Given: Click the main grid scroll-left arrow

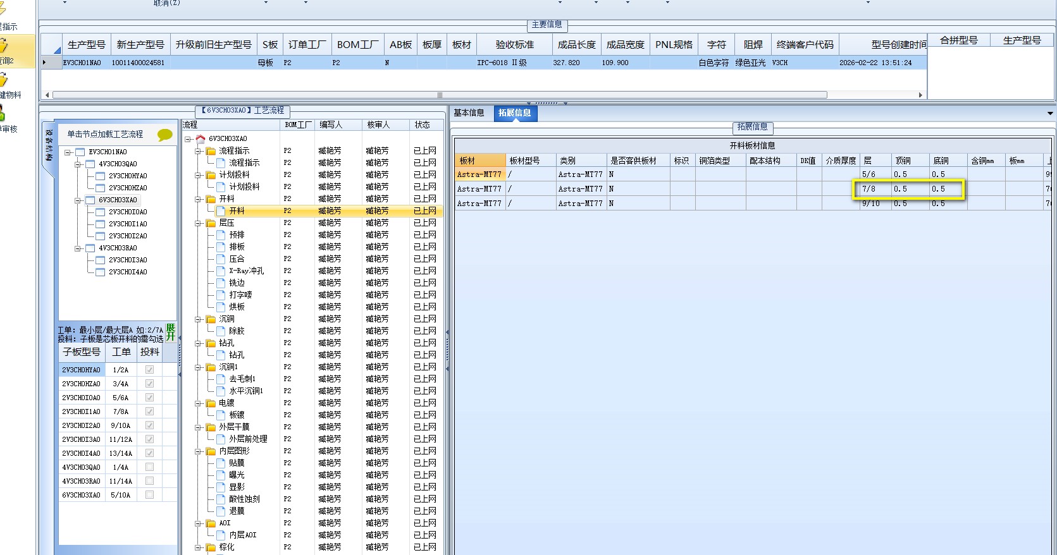Looking at the screenshot, I should point(47,95).
